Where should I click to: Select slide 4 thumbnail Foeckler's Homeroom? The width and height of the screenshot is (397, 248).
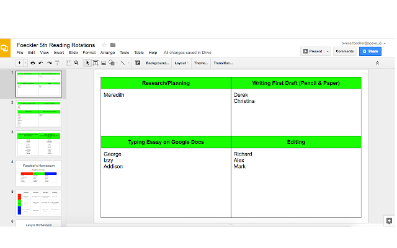(x=38, y=173)
